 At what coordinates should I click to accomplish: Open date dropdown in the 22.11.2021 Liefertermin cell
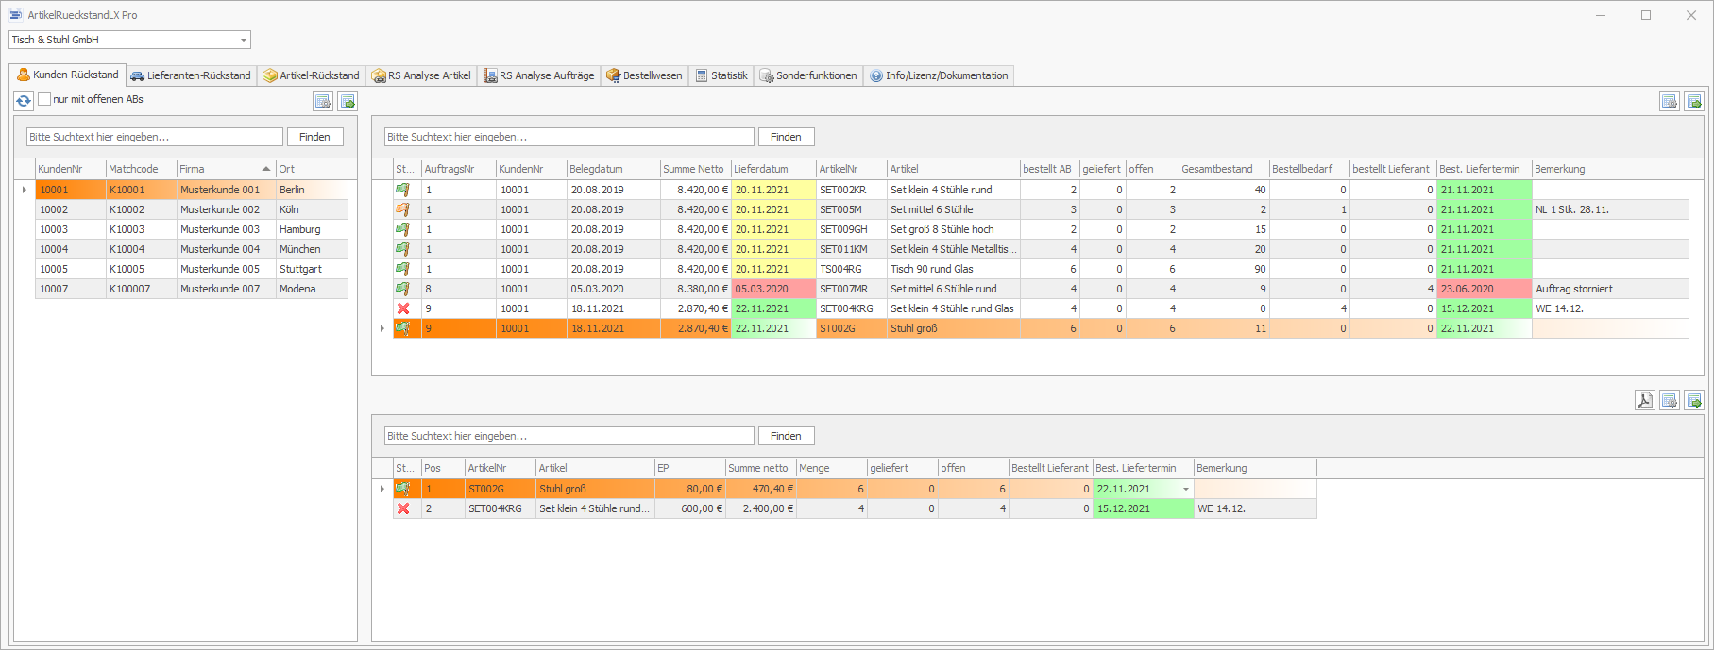tap(1186, 489)
